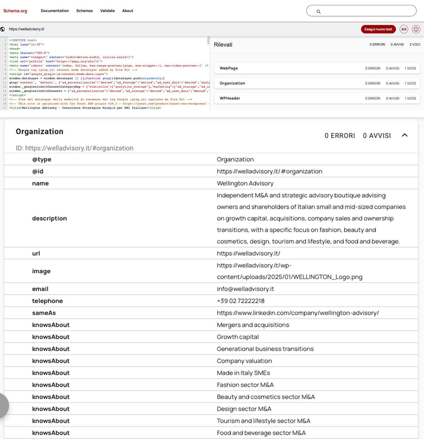
Task: Click the name value Wellington Advisory
Action: (245, 183)
